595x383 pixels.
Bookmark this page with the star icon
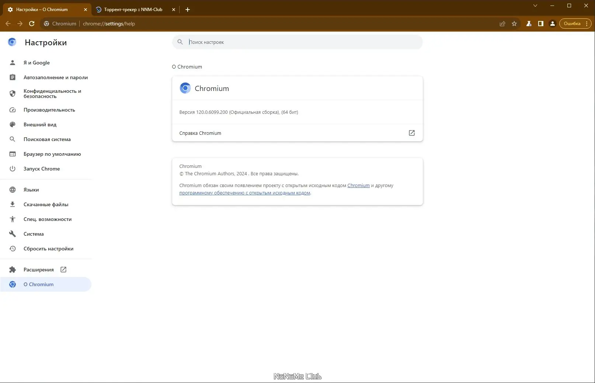514,24
